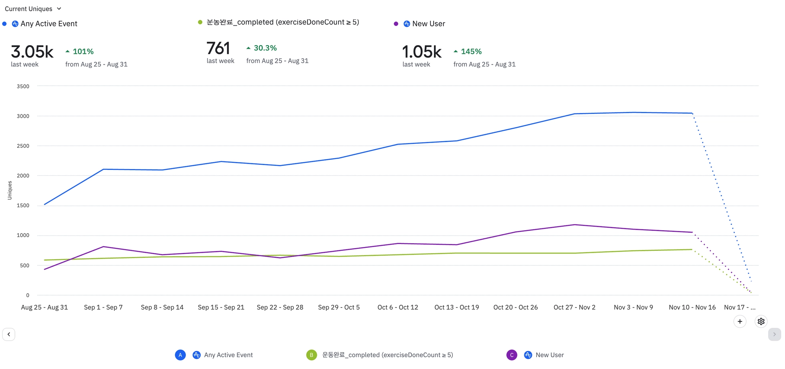Screen dimensions: 785x369
Task: Click the blue A badge in the legend
Action: [x=180, y=355]
